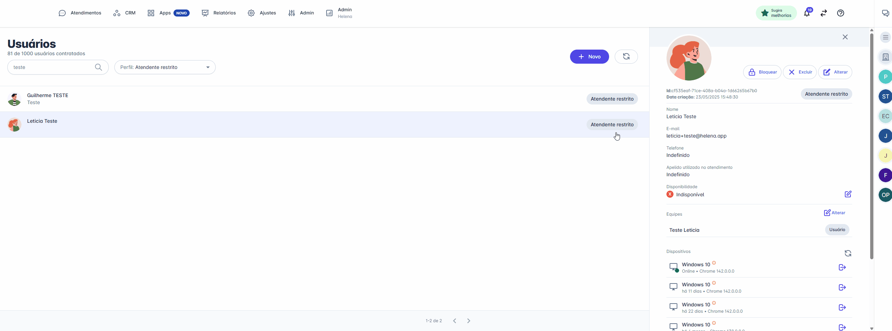Open the Relatórios menu

point(219,13)
